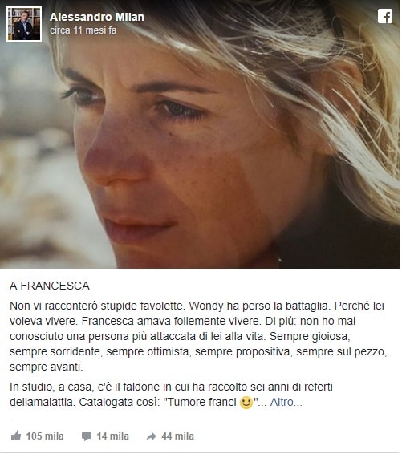Open Alessandro Milan's profile picture thumbnail
Screen dimensions: 402x454
click(24, 24)
